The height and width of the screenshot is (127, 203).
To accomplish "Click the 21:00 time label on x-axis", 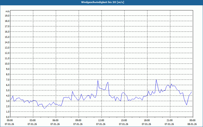I will click(170, 120).
